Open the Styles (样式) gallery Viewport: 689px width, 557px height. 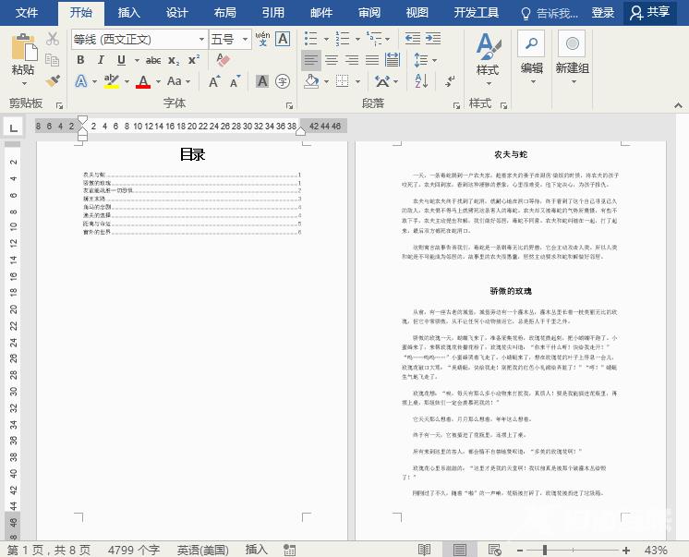tap(487, 55)
